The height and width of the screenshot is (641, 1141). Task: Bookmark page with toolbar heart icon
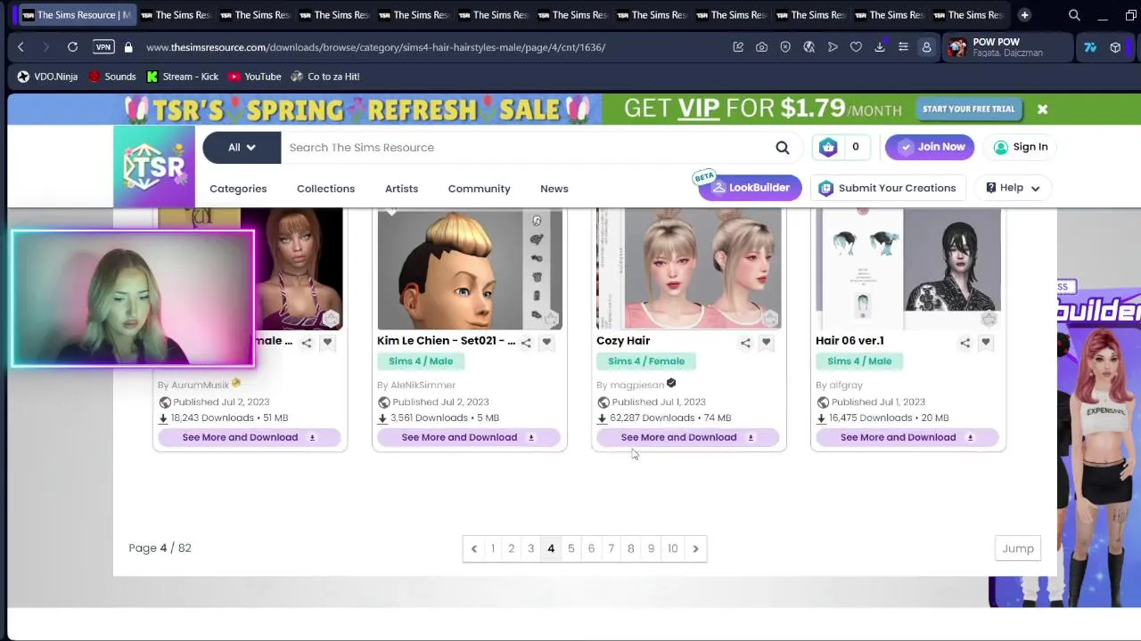856,47
